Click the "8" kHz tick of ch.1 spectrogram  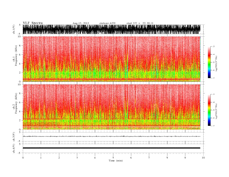click(x=20, y=46)
